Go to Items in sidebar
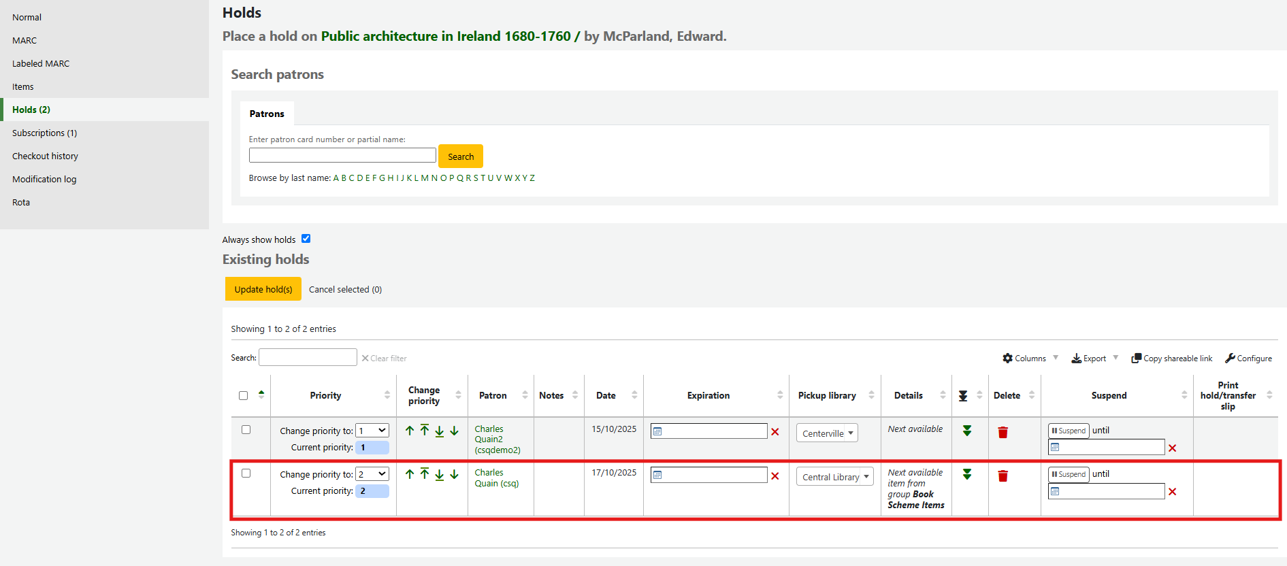This screenshot has width=1287, height=566. tap(22, 87)
